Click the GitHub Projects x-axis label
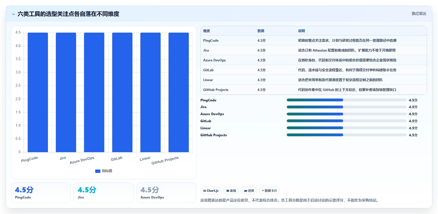The width and height of the screenshot is (438, 214). tap(165, 160)
